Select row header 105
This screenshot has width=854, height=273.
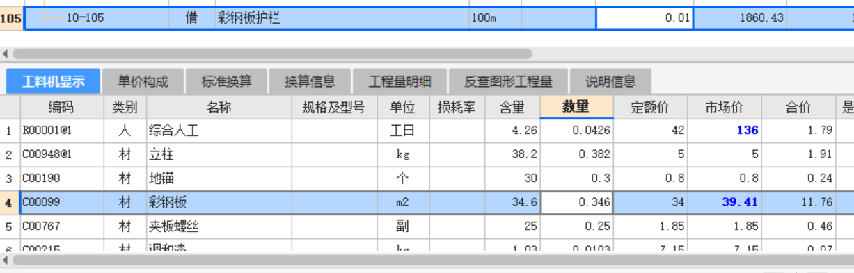(x=11, y=18)
